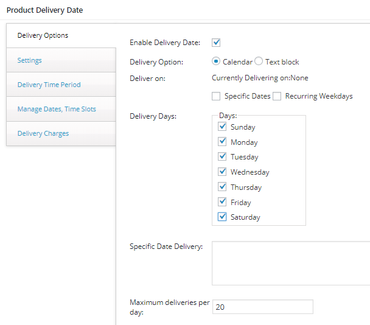Viewport: 370px width, 325px height.
Task: Select the Text block radio button
Action: click(x=259, y=61)
